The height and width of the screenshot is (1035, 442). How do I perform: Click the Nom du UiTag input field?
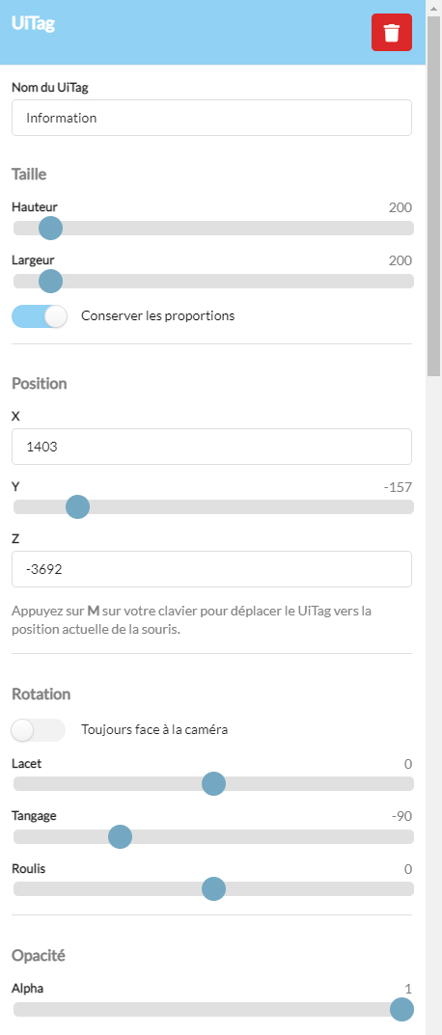[211, 118]
